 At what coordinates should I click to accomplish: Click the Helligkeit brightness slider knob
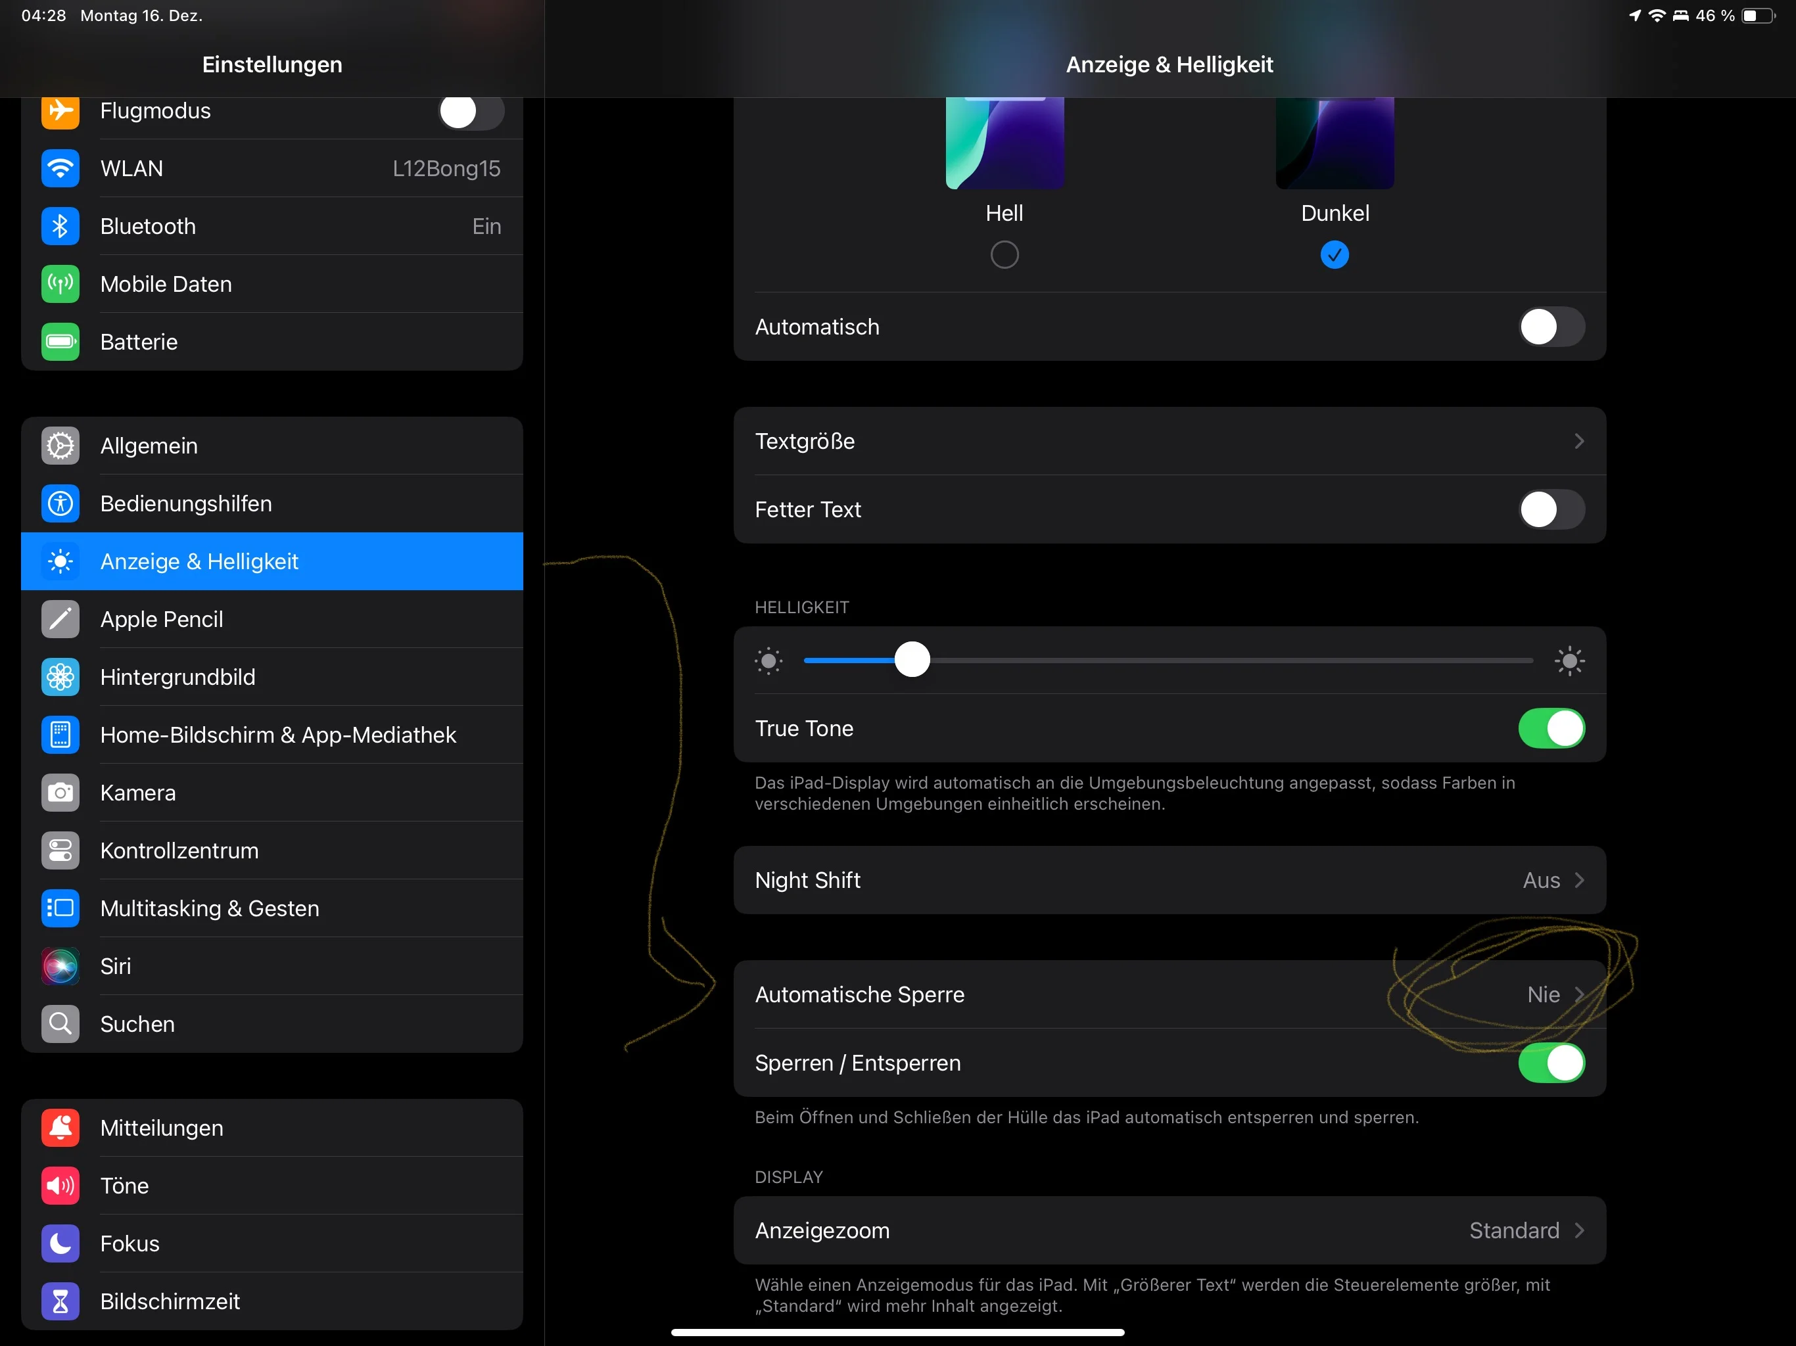tap(912, 659)
